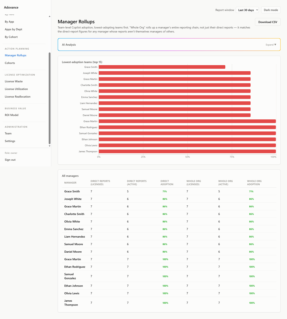Screen dimensions: 287x319
Task: Open the By Cohort page
Action: (x=11, y=37)
